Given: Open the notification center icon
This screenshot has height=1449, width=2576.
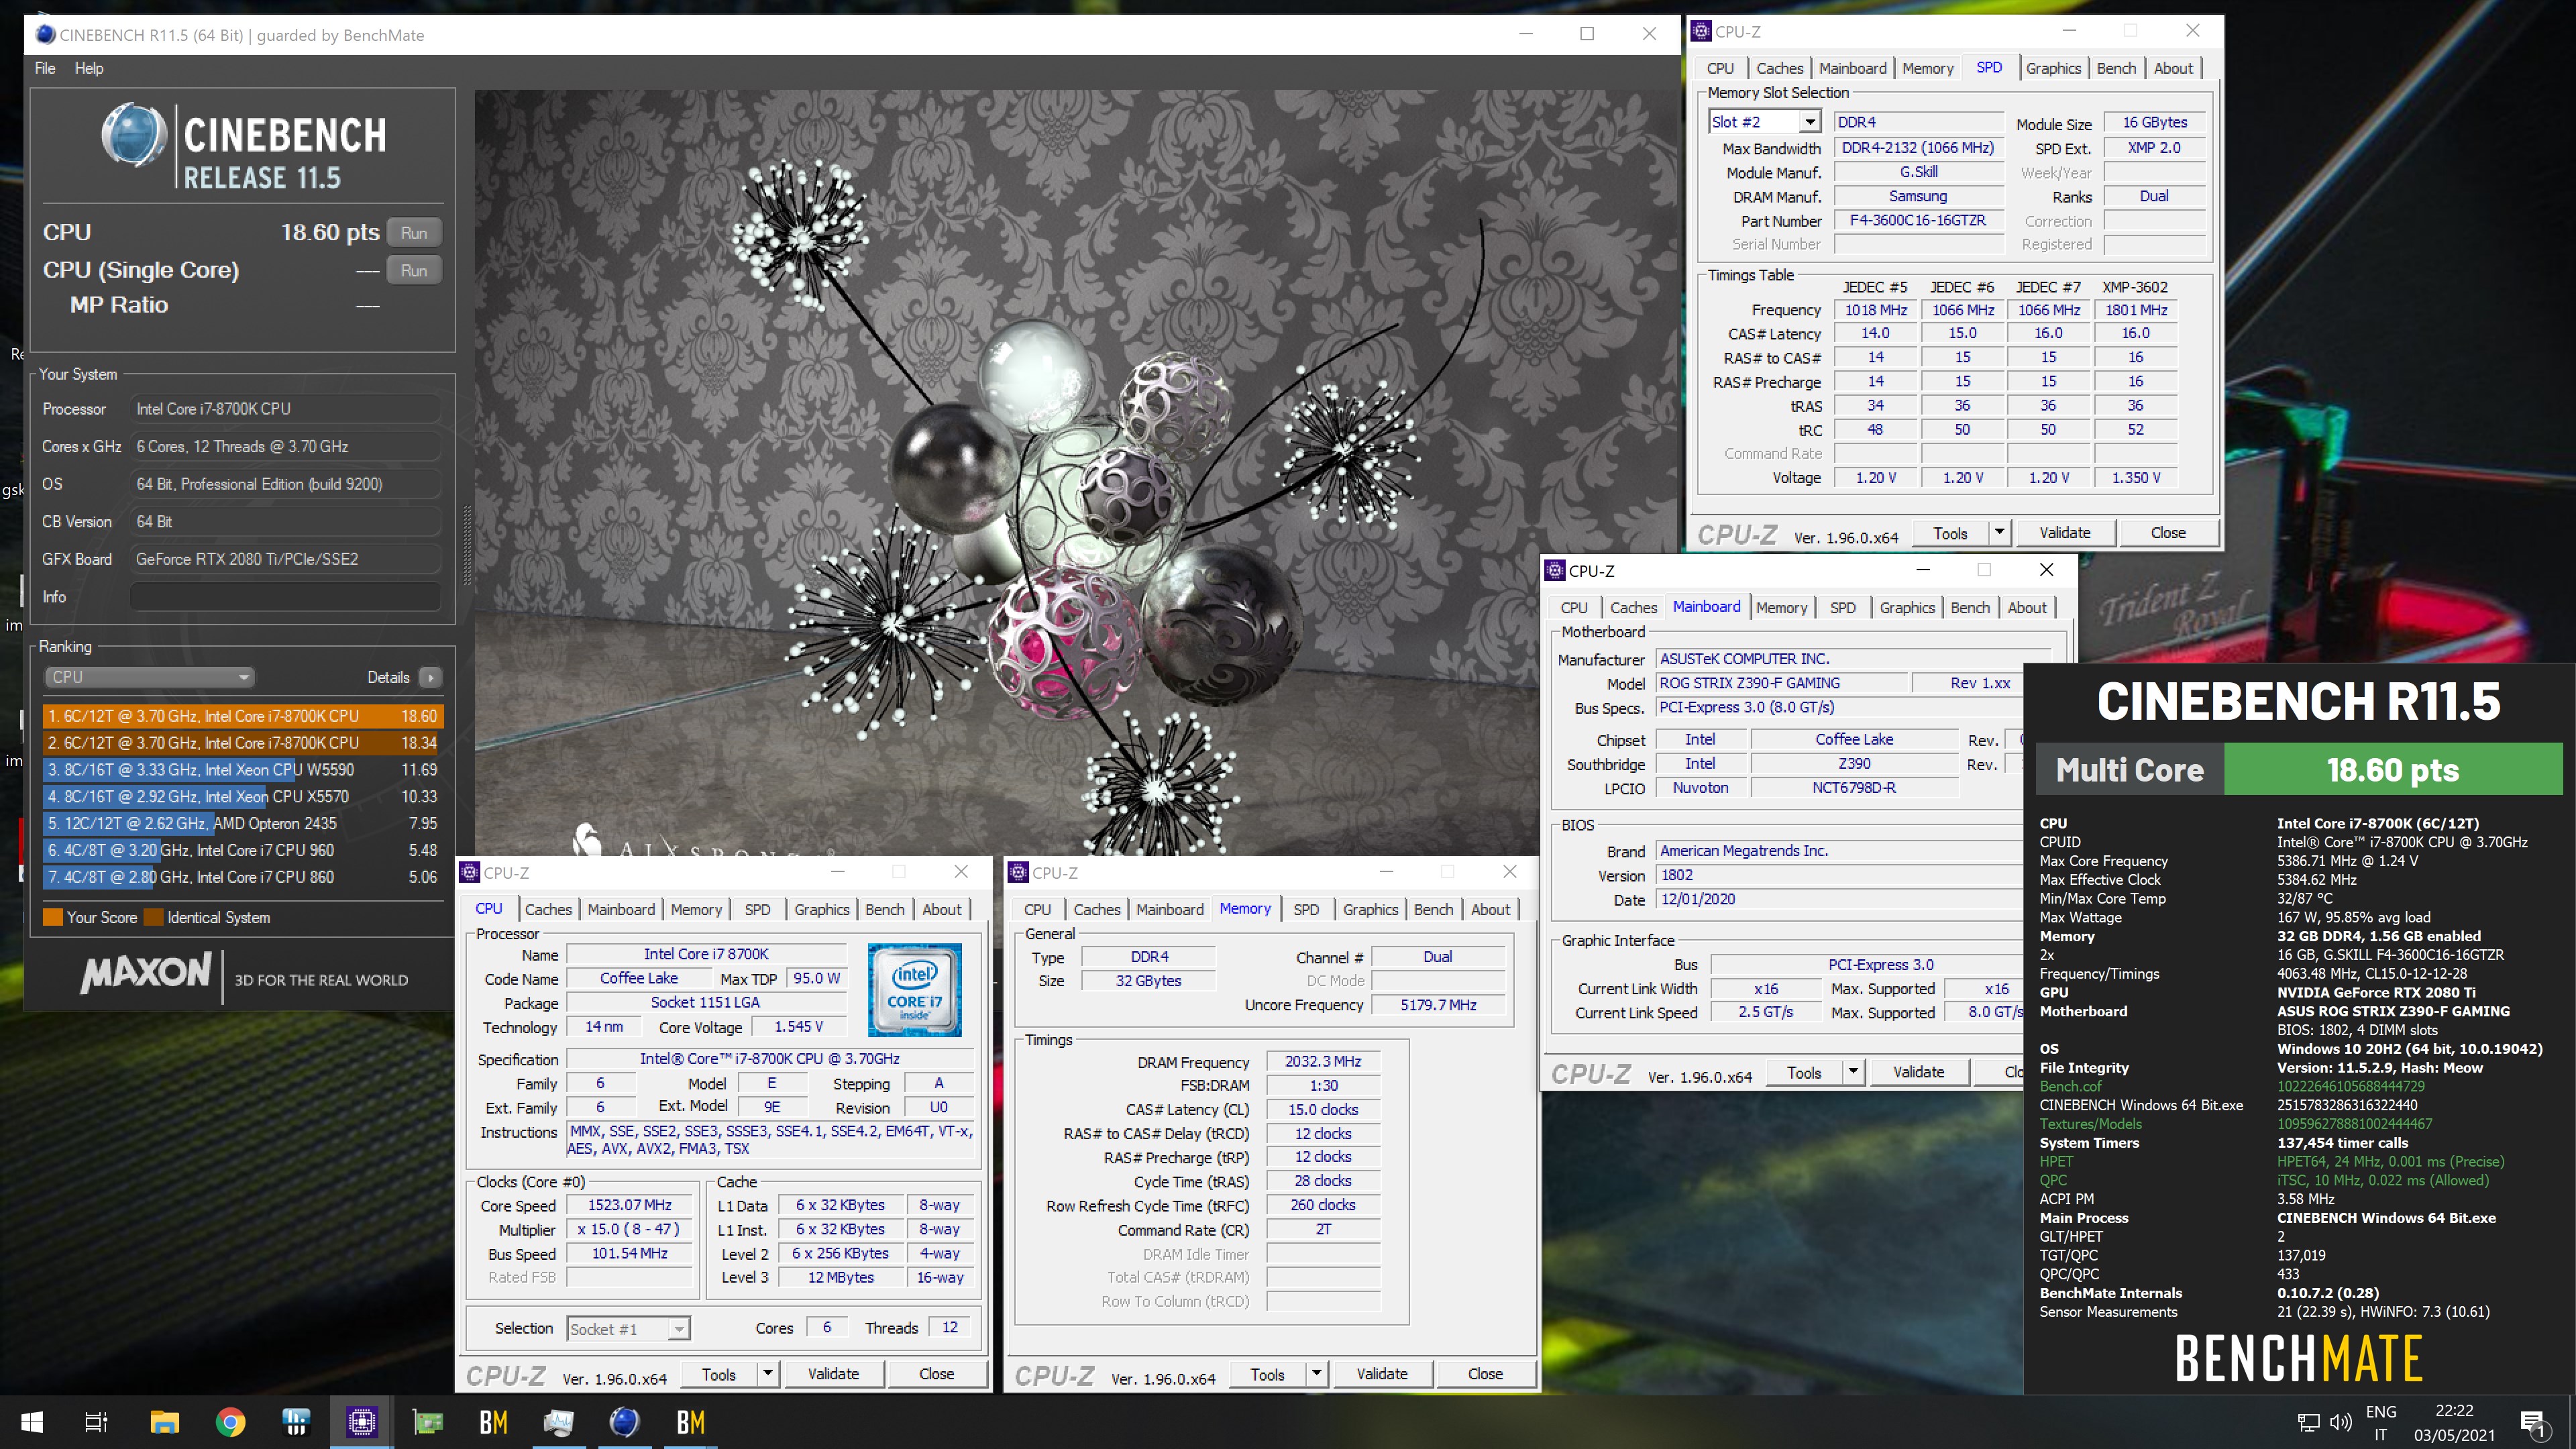Looking at the screenshot, I should coord(2533,1423).
